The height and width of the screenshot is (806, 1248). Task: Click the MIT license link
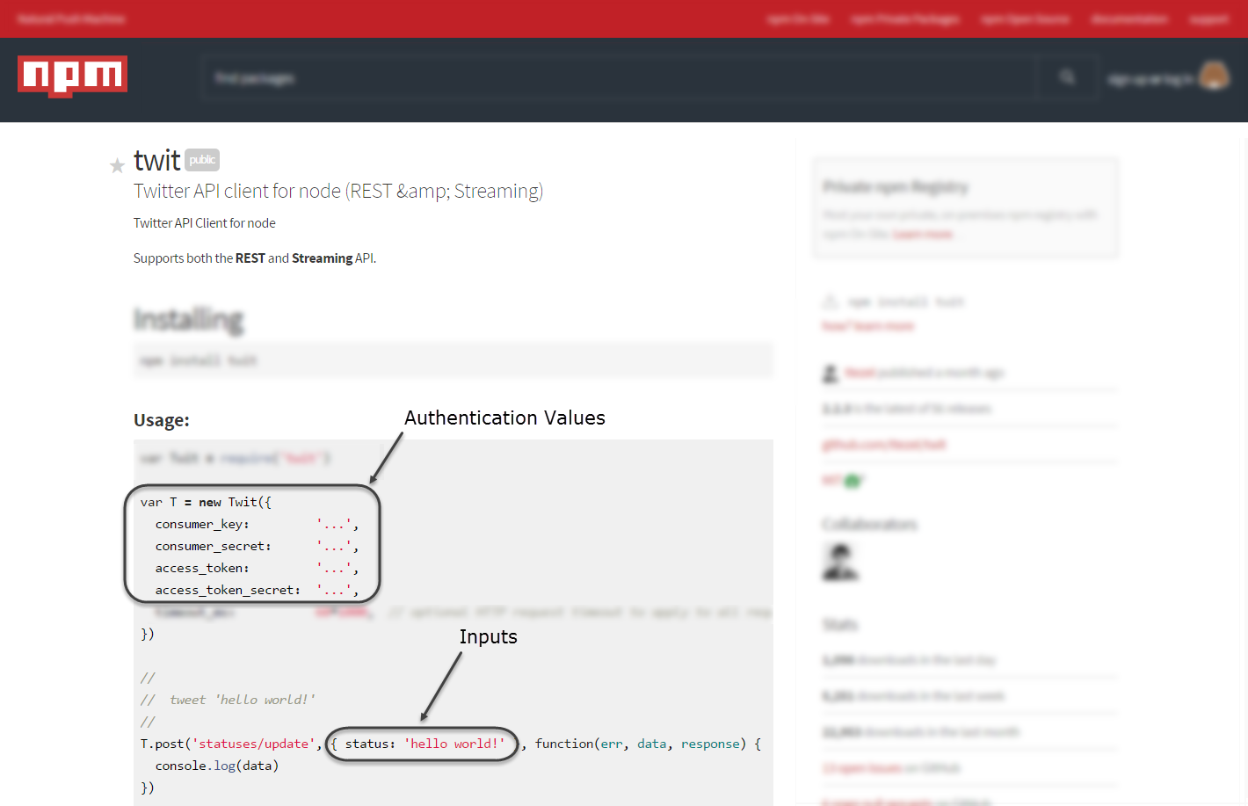coord(831,480)
